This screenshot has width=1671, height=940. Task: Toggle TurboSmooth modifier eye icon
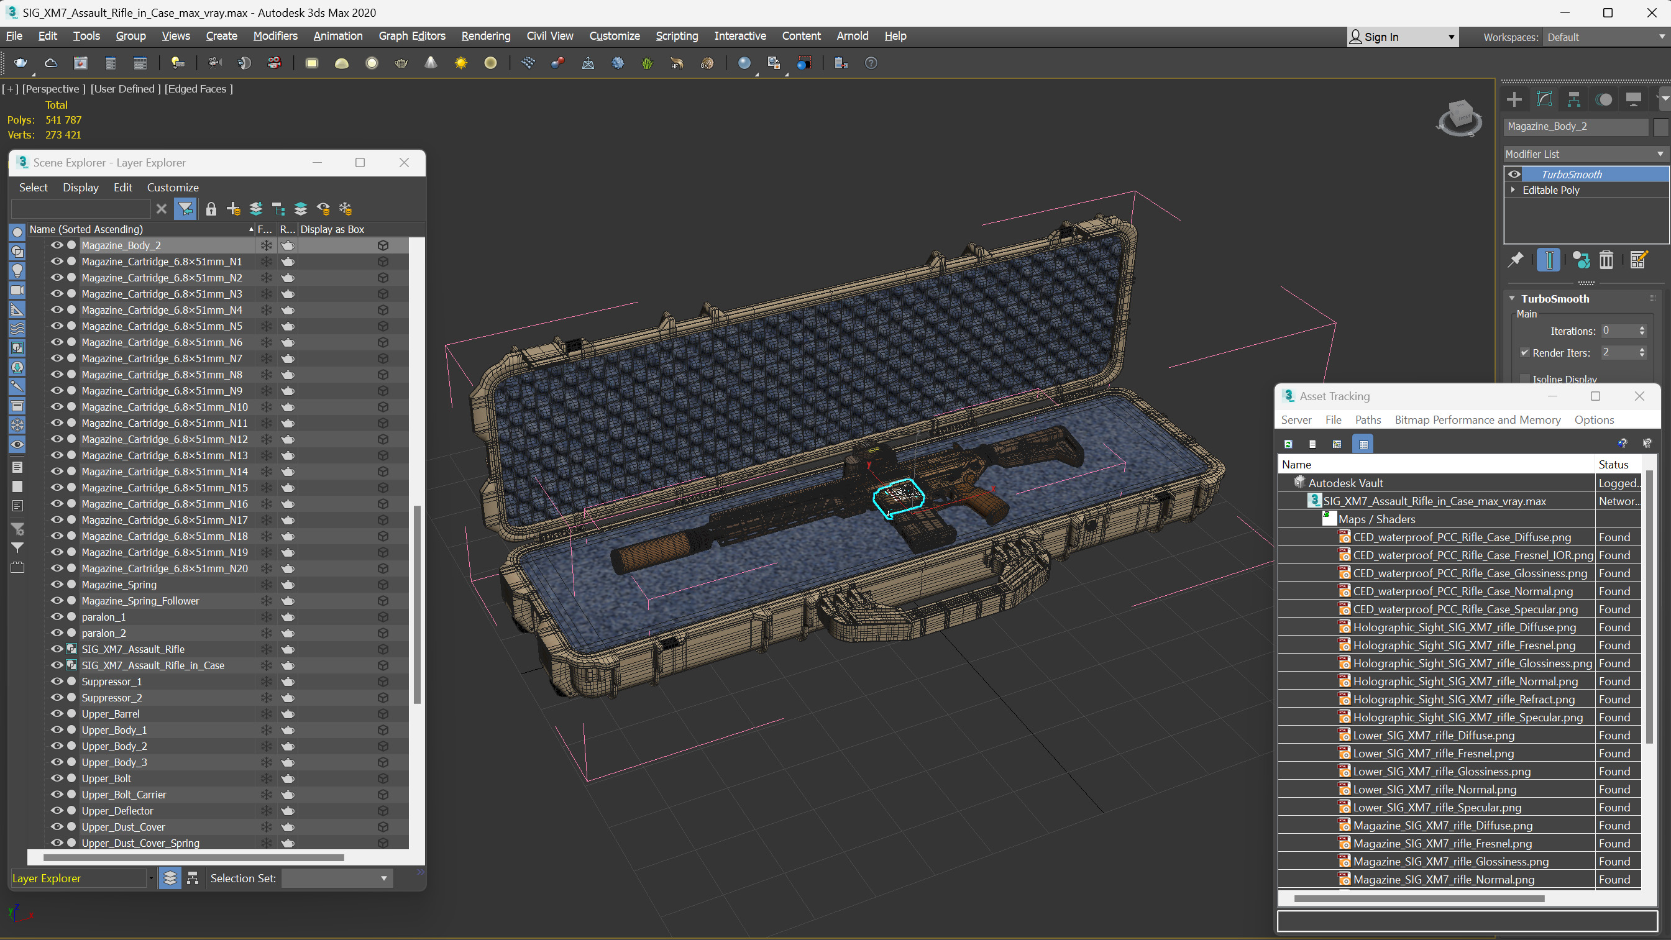pyautogui.click(x=1514, y=174)
